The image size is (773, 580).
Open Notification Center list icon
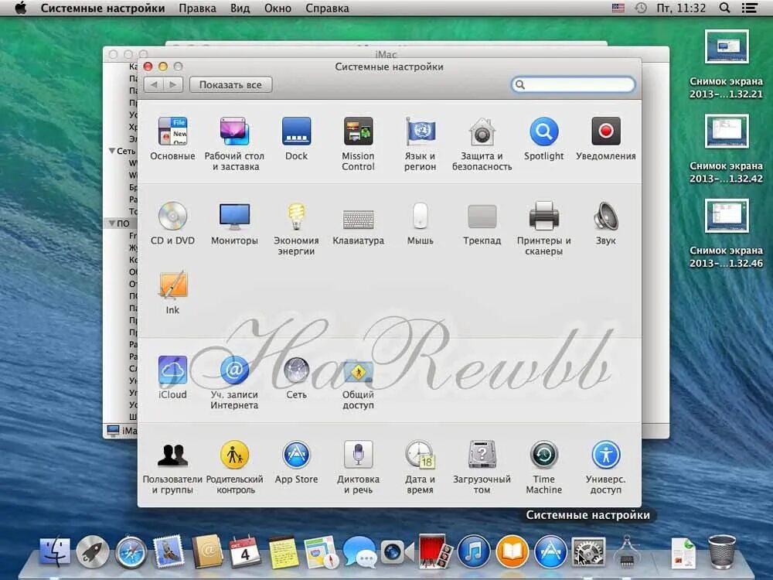pyautogui.click(x=750, y=8)
